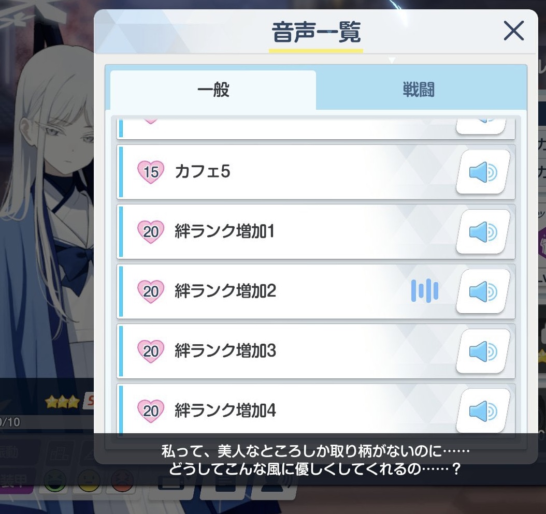The image size is (546, 514).
Task: Play the 絆ランク増加4 voice clip
Action: point(483,411)
